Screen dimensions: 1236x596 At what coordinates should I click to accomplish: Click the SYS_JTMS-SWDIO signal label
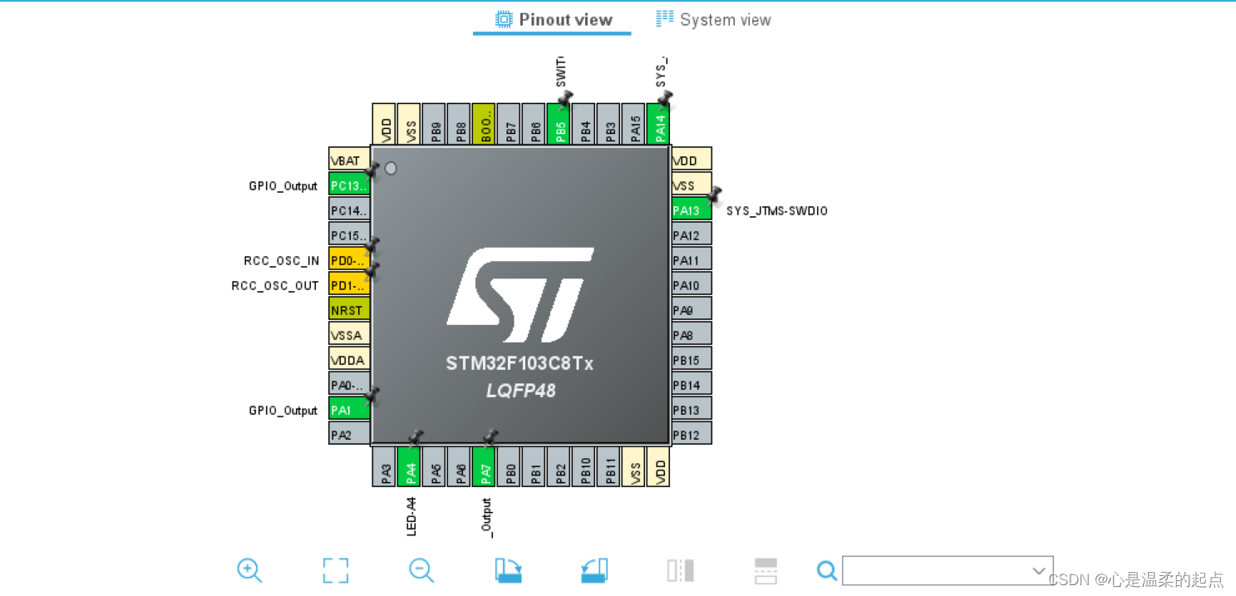776,210
